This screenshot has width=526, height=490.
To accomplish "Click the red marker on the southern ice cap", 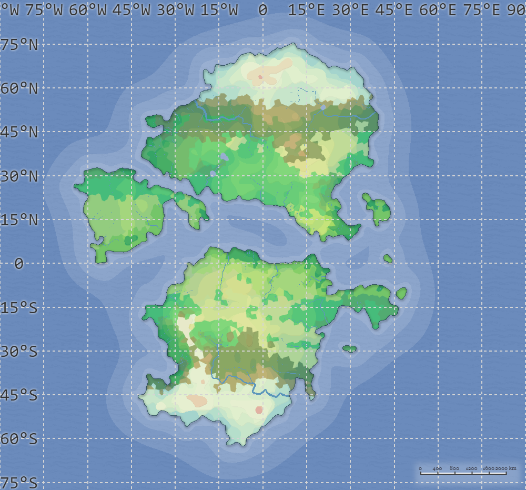I will [x=259, y=409].
